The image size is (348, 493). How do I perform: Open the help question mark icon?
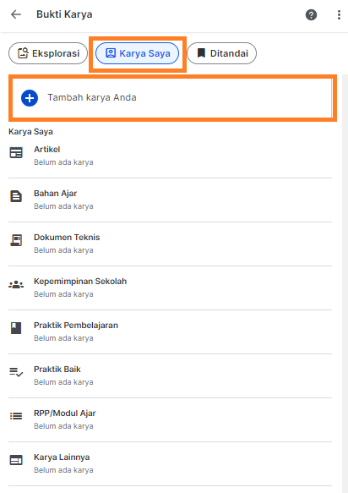(x=311, y=14)
